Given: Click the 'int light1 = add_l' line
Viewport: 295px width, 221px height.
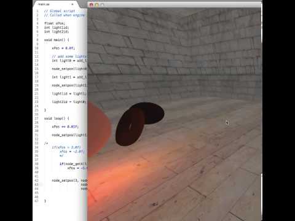Looking at the screenshot, I should [x=69, y=77].
